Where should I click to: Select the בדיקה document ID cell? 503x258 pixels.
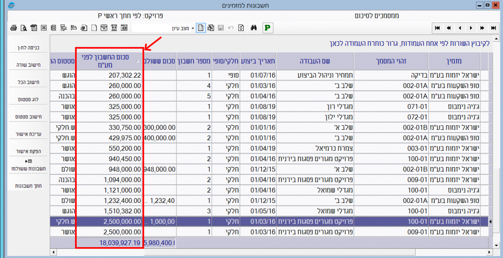click(391, 75)
